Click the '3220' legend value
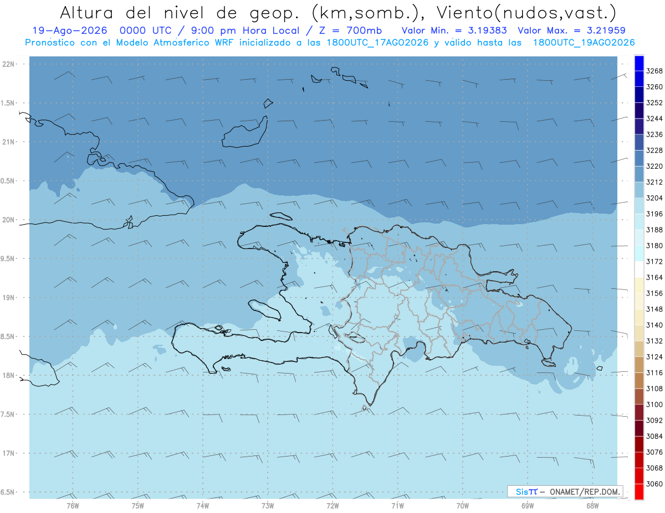This screenshot has width=665, height=513. click(654, 166)
